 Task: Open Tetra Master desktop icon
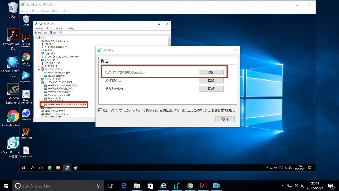pyautogui.click(x=26, y=133)
